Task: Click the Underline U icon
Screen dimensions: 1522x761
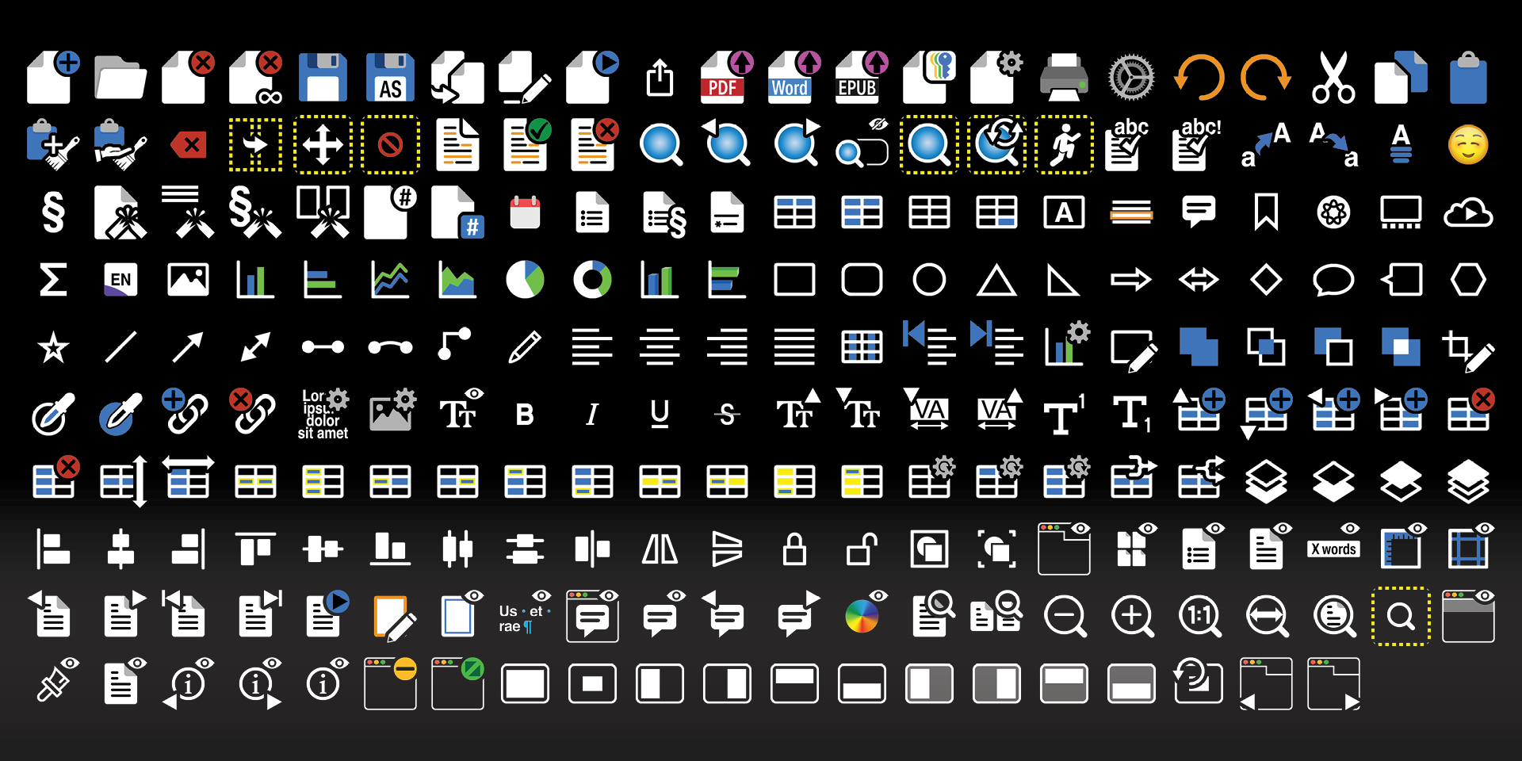Action: (660, 414)
